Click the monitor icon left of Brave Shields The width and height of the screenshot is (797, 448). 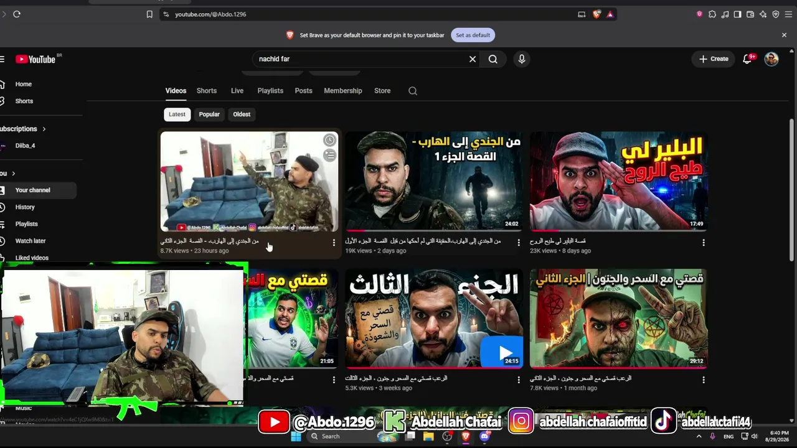tap(582, 14)
